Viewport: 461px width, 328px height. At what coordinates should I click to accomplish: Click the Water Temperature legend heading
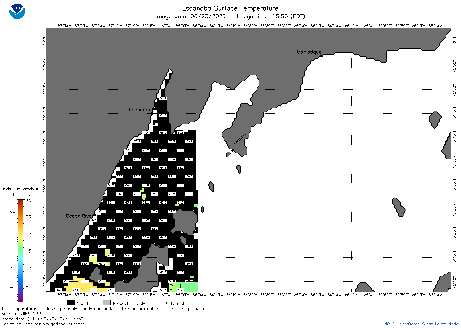tap(20, 188)
